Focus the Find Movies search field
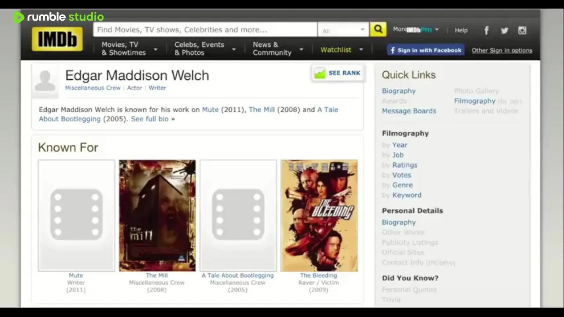Viewport: 564px width, 317px height. pyautogui.click(x=205, y=29)
